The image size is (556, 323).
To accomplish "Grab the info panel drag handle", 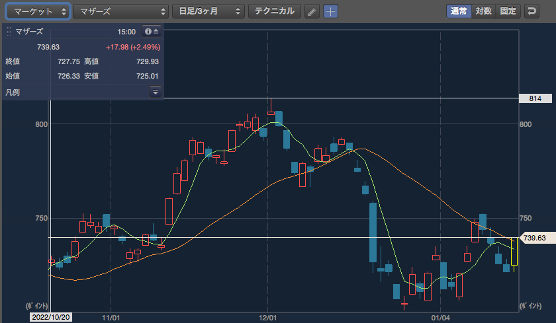I will 9,32.
